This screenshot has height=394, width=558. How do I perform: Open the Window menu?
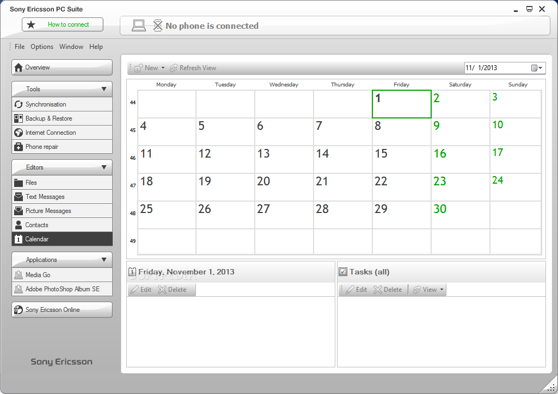tap(71, 47)
